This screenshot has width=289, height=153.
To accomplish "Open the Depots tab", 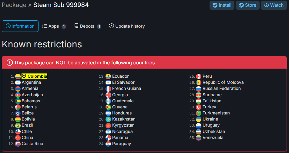I will pyautogui.click(x=88, y=26).
